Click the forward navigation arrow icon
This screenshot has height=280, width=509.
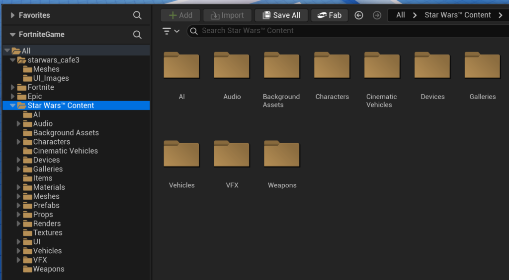tap(377, 15)
